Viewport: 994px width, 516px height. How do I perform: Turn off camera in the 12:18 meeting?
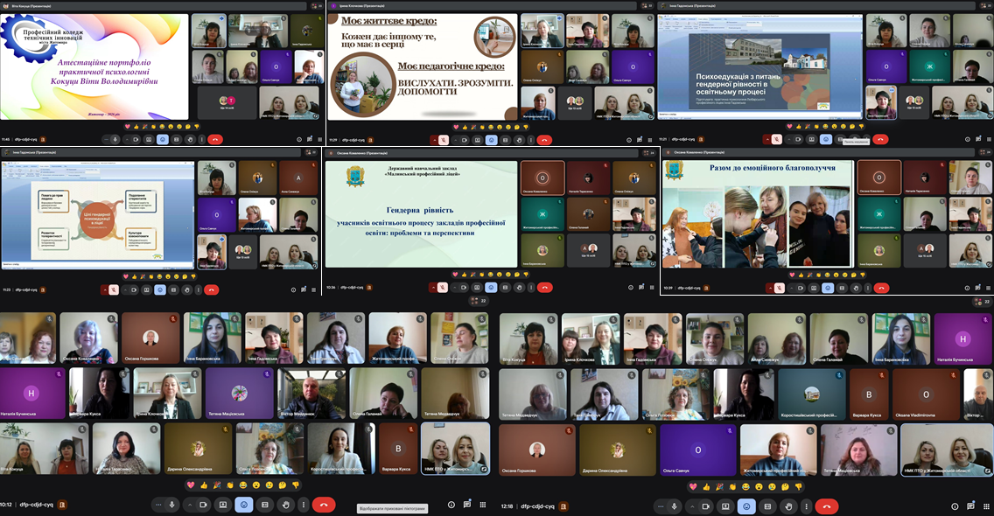tap(705, 506)
